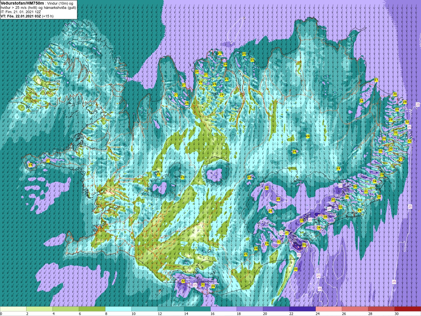Image resolution: width=421 pixels, height=316 pixels.
Task: Click the legend tick label '0'
Action: click(1, 314)
